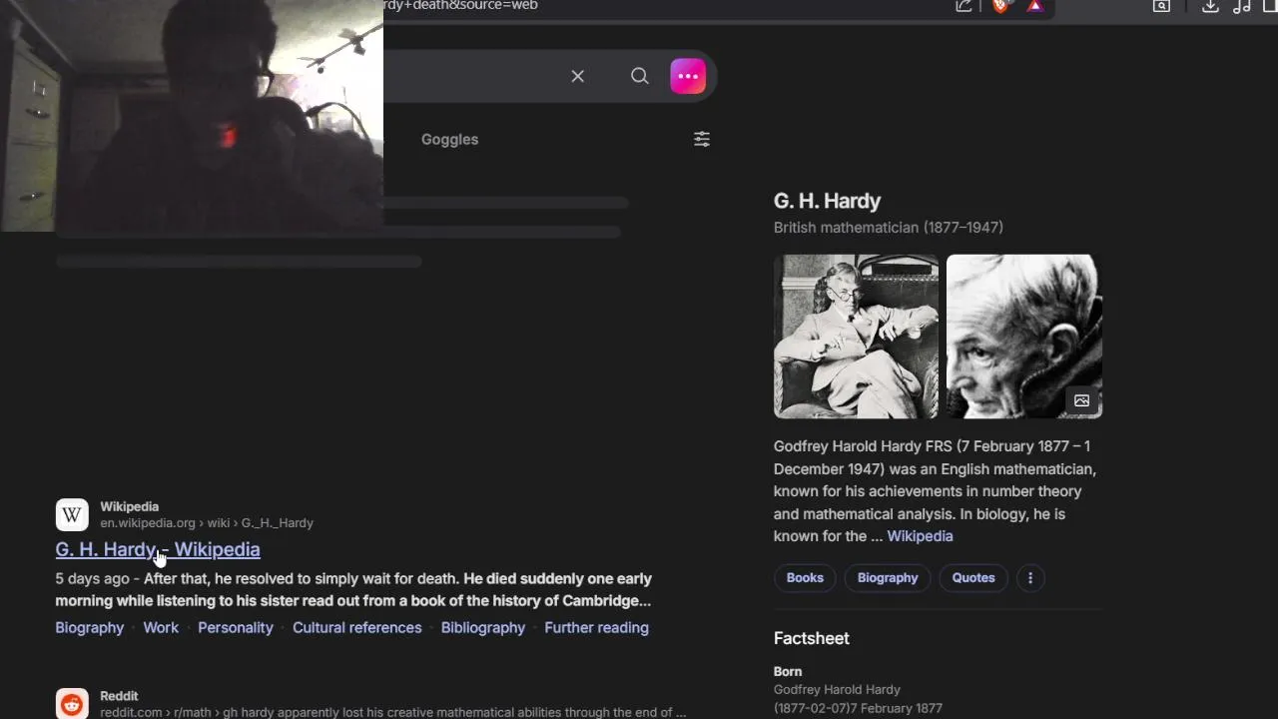Go to the Biography sublink of the Wikipedia result

click(x=90, y=627)
